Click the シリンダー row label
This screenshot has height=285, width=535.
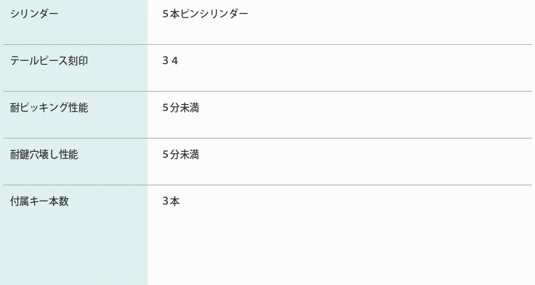point(34,14)
